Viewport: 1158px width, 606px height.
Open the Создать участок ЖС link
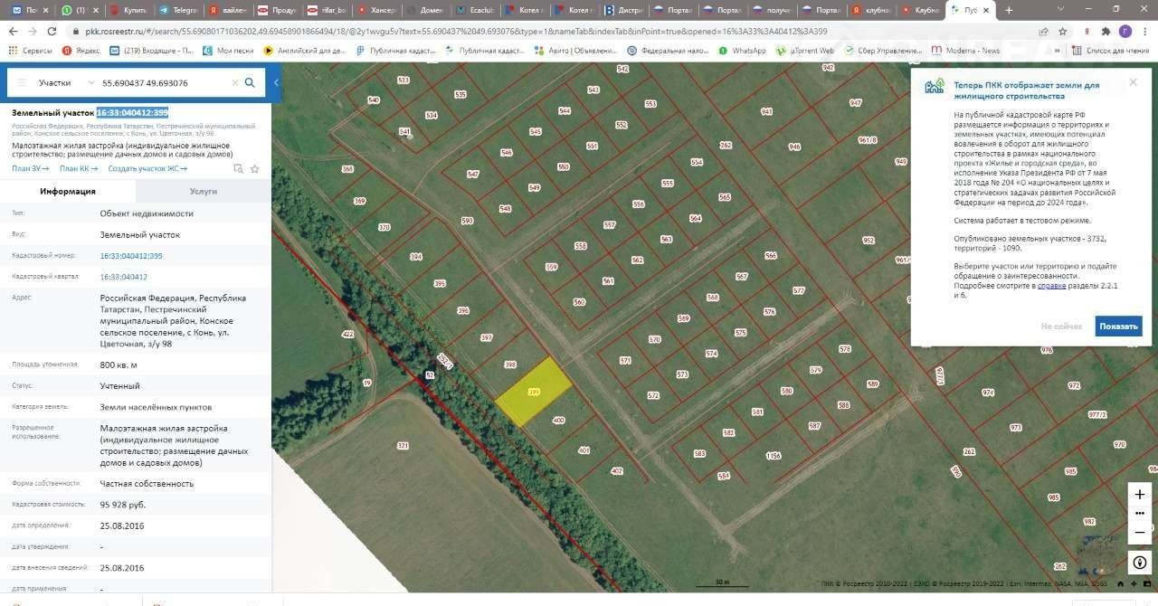coord(147,168)
